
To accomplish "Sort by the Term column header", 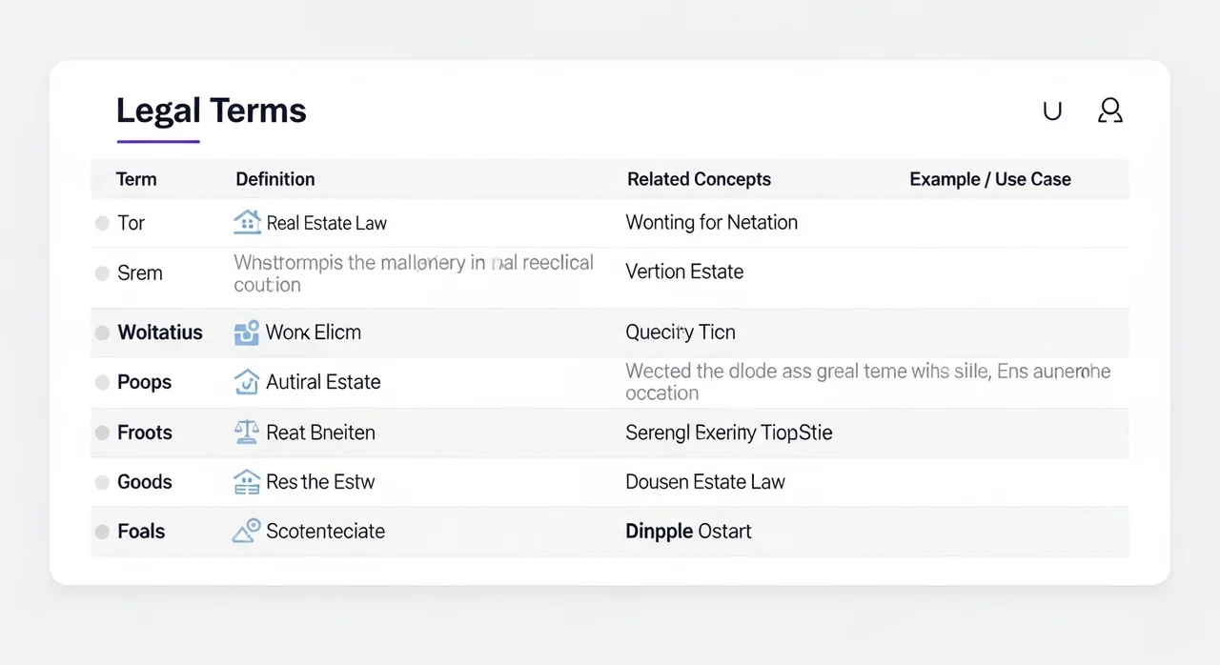I will click(x=136, y=179).
